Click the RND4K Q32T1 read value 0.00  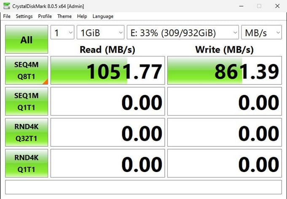[107, 132]
